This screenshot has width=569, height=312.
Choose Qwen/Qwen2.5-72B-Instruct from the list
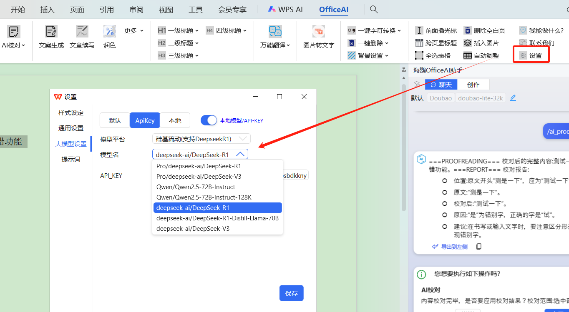(x=196, y=187)
